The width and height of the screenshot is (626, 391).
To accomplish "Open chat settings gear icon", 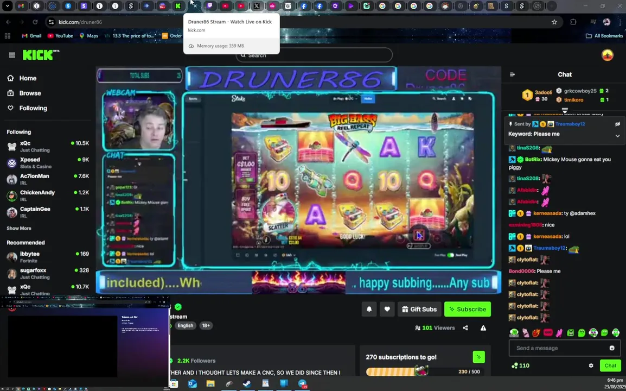I will (591, 365).
